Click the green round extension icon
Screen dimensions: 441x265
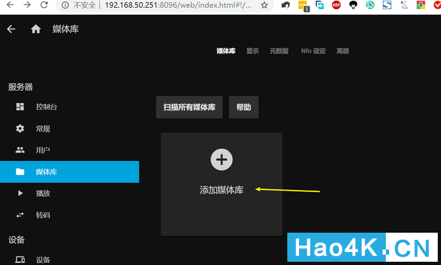(x=370, y=5)
